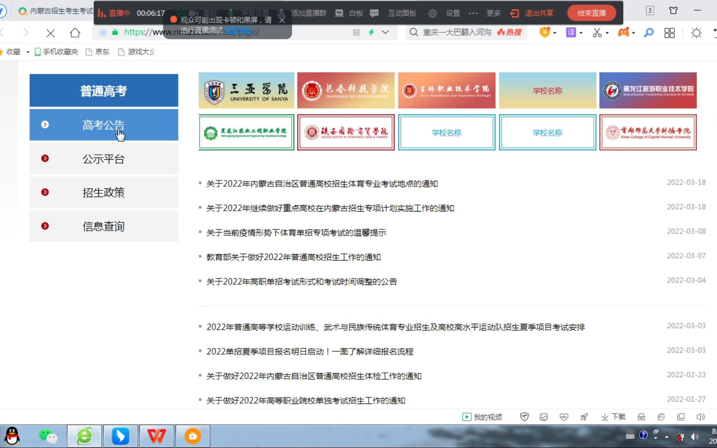The width and height of the screenshot is (717, 448).
Task: Open the 下载 download manager
Action: pos(612,417)
